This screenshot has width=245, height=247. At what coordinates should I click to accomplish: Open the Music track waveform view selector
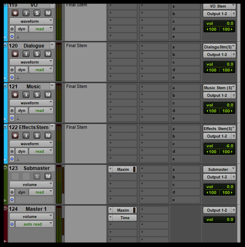click(x=31, y=103)
